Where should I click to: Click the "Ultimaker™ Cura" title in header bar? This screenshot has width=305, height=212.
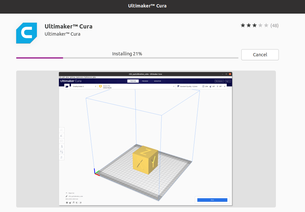pyautogui.click(x=147, y=6)
